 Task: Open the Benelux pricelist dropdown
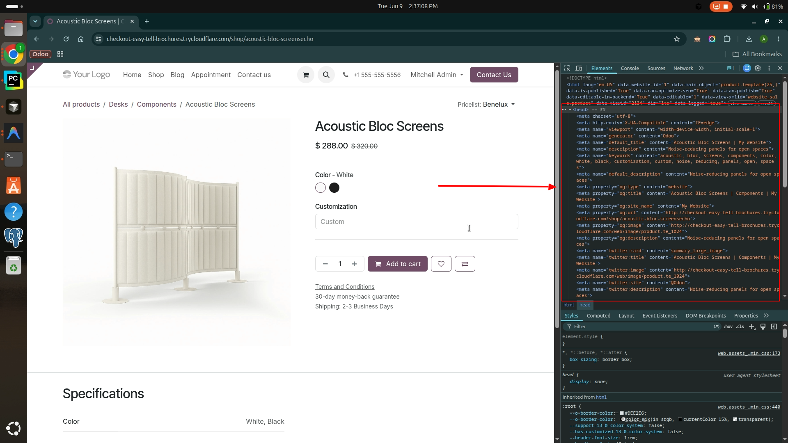click(x=499, y=105)
